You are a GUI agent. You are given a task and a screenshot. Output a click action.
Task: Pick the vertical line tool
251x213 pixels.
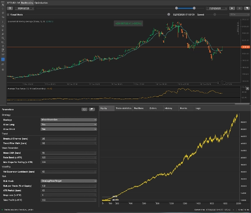coord(3,22)
